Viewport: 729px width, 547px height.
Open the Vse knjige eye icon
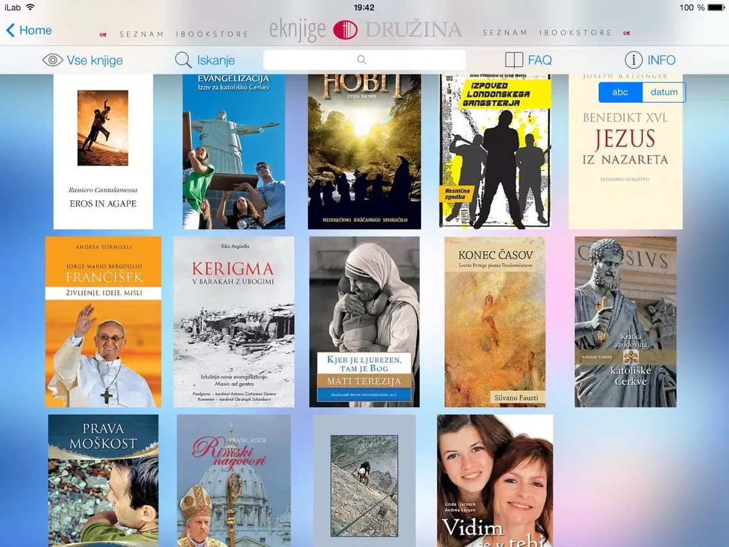tap(53, 60)
